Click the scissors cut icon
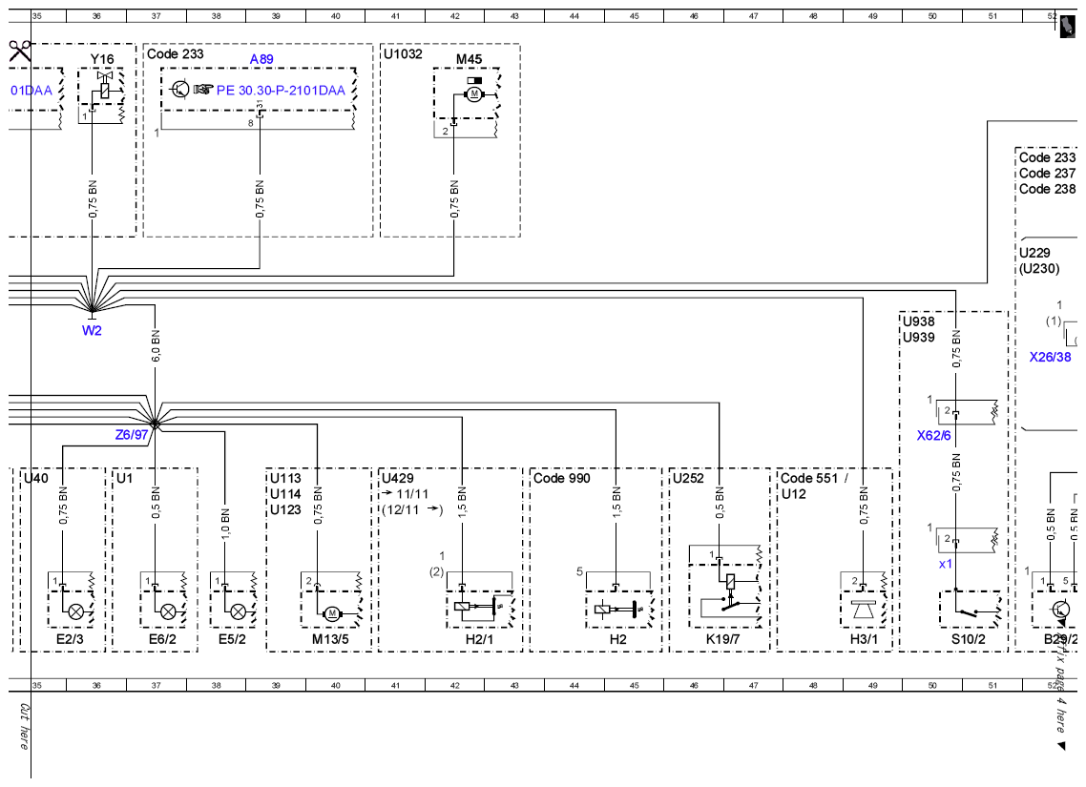Image resolution: width=1086 pixels, height=787 pixels. pyautogui.click(x=20, y=51)
